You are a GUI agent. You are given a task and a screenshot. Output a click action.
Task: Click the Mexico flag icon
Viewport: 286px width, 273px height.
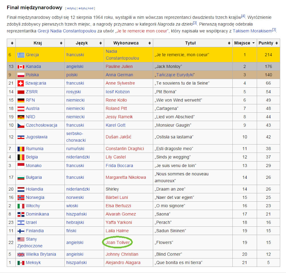pos(21,263)
